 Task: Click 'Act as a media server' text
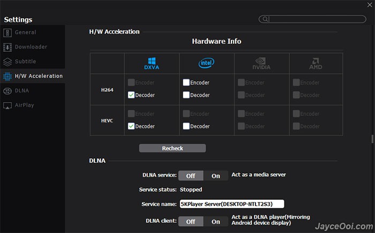tap(259, 175)
